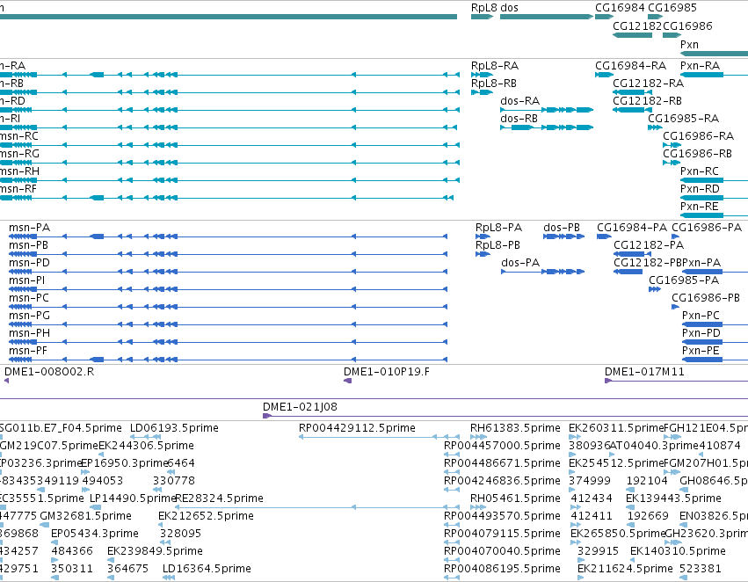Select transcript dos-RA

coord(520,101)
